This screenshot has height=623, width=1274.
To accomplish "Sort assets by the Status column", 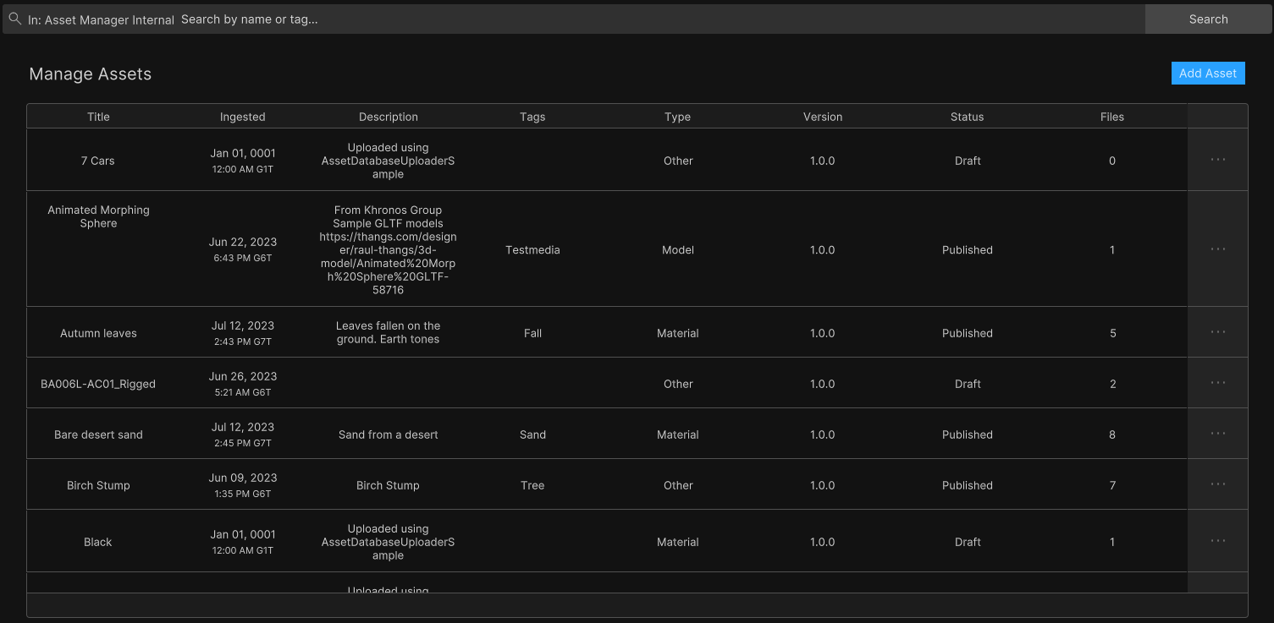I will point(967,117).
